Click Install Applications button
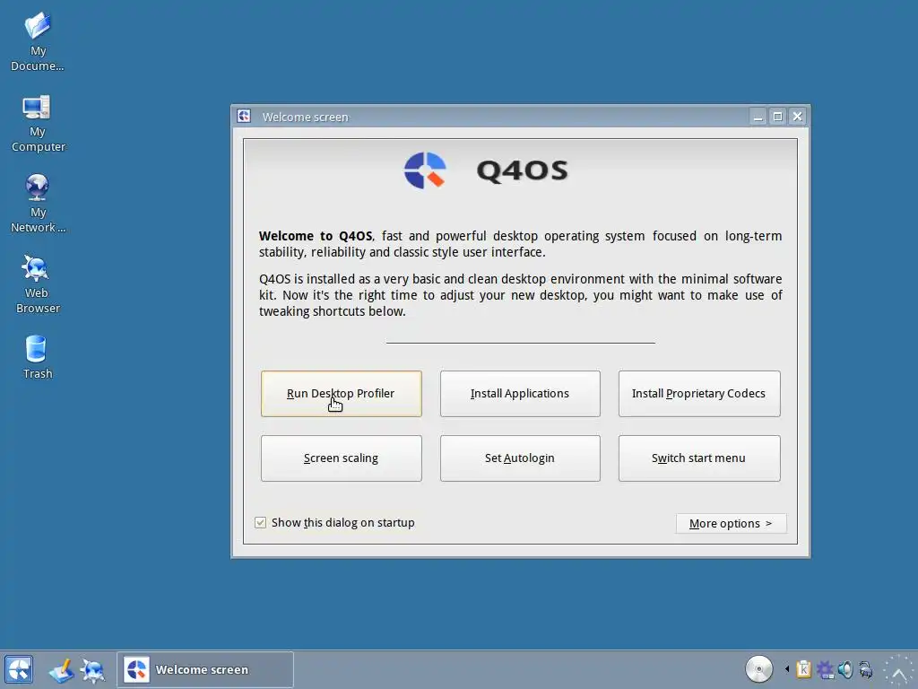 tap(520, 394)
